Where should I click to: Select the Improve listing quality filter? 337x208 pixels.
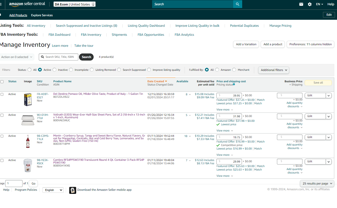[149, 70]
